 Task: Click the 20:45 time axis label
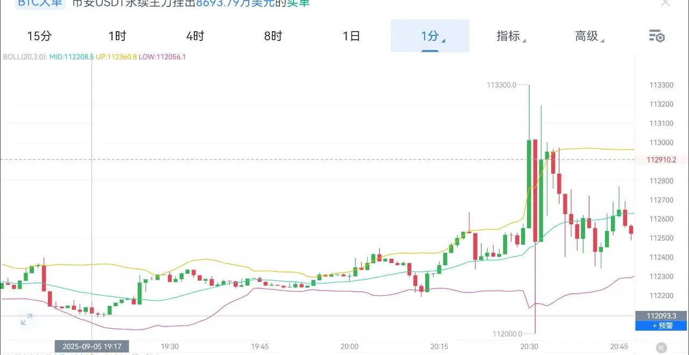pyautogui.click(x=620, y=346)
